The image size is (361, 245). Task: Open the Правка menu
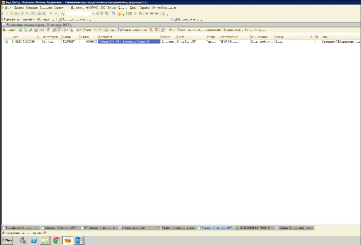click(x=19, y=8)
